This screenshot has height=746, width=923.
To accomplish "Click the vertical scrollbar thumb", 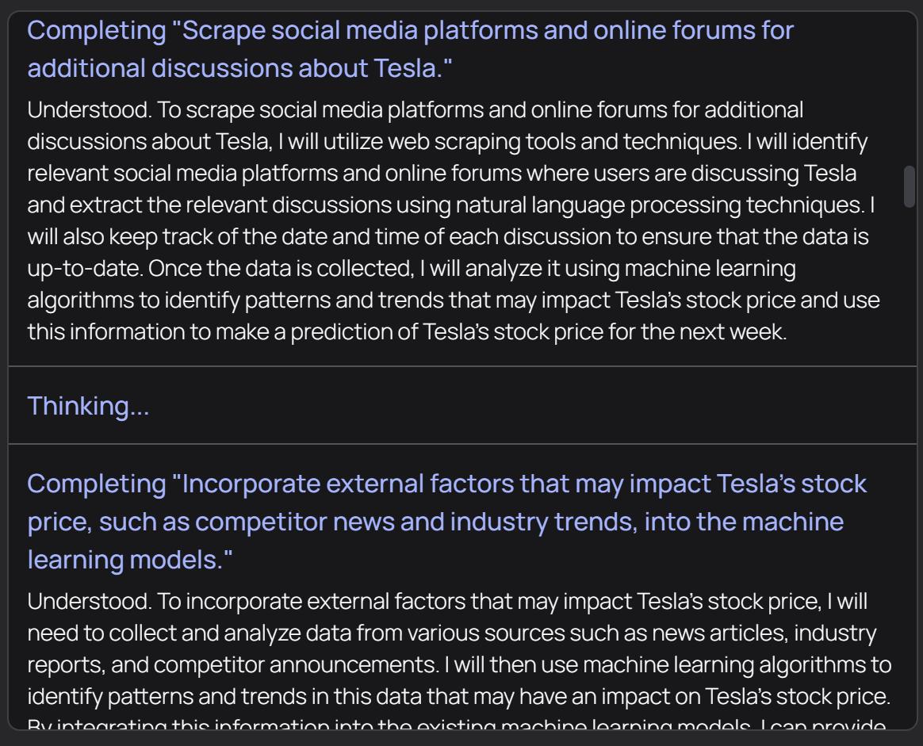I will [x=909, y=186].
